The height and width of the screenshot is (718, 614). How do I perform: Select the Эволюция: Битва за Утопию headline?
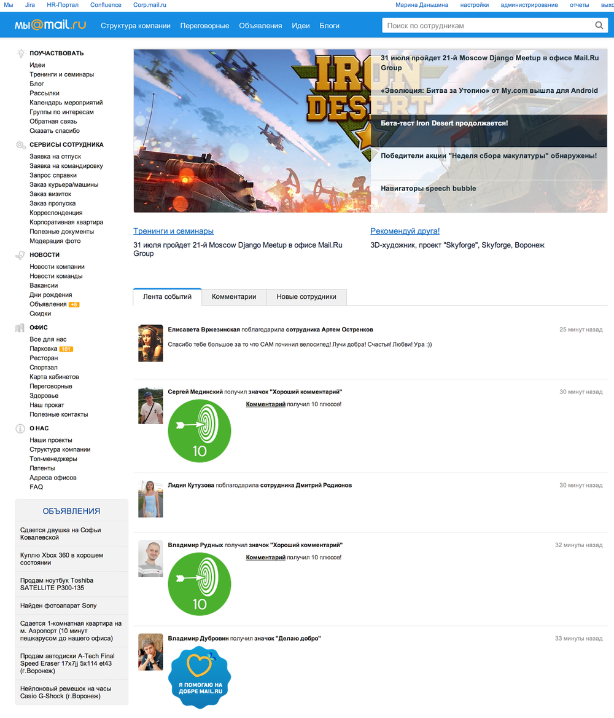489,90
